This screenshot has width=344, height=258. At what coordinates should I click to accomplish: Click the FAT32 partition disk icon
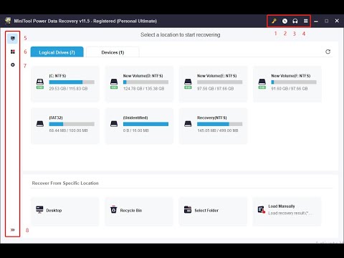click(40, 124)
